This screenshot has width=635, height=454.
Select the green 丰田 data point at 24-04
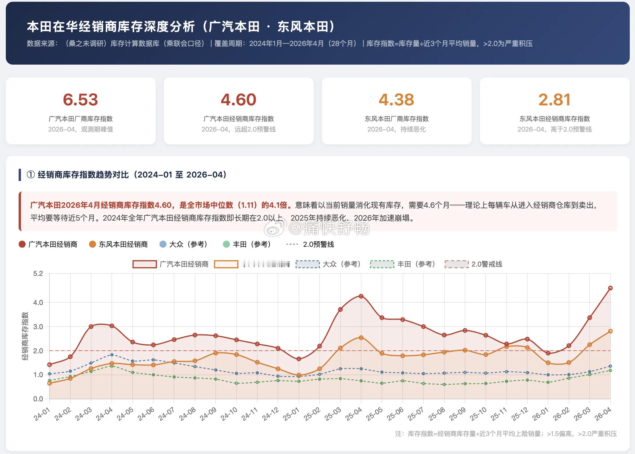tap(112, 366)
